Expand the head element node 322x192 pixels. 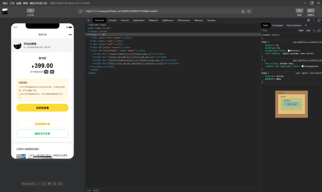89,31
